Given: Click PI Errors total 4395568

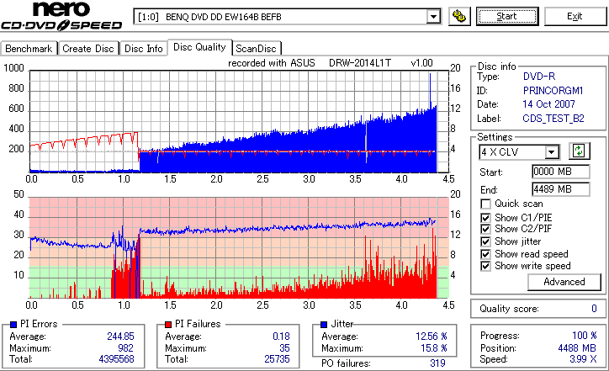Looking at the screenshot, I should point(117,359).
